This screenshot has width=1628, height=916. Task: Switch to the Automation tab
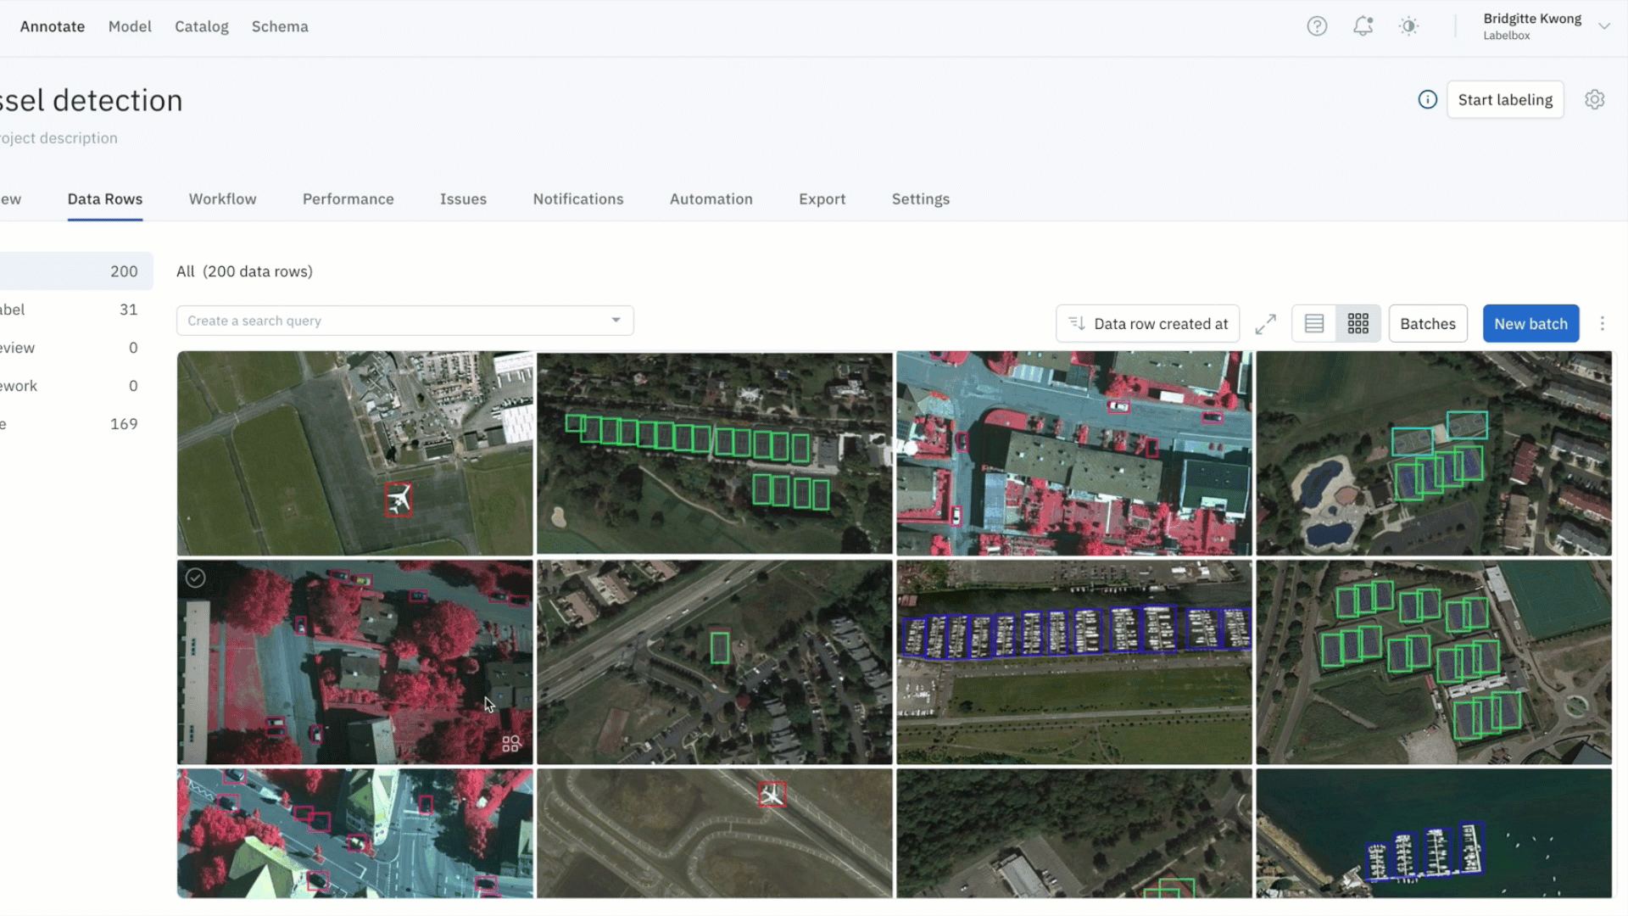711,199
